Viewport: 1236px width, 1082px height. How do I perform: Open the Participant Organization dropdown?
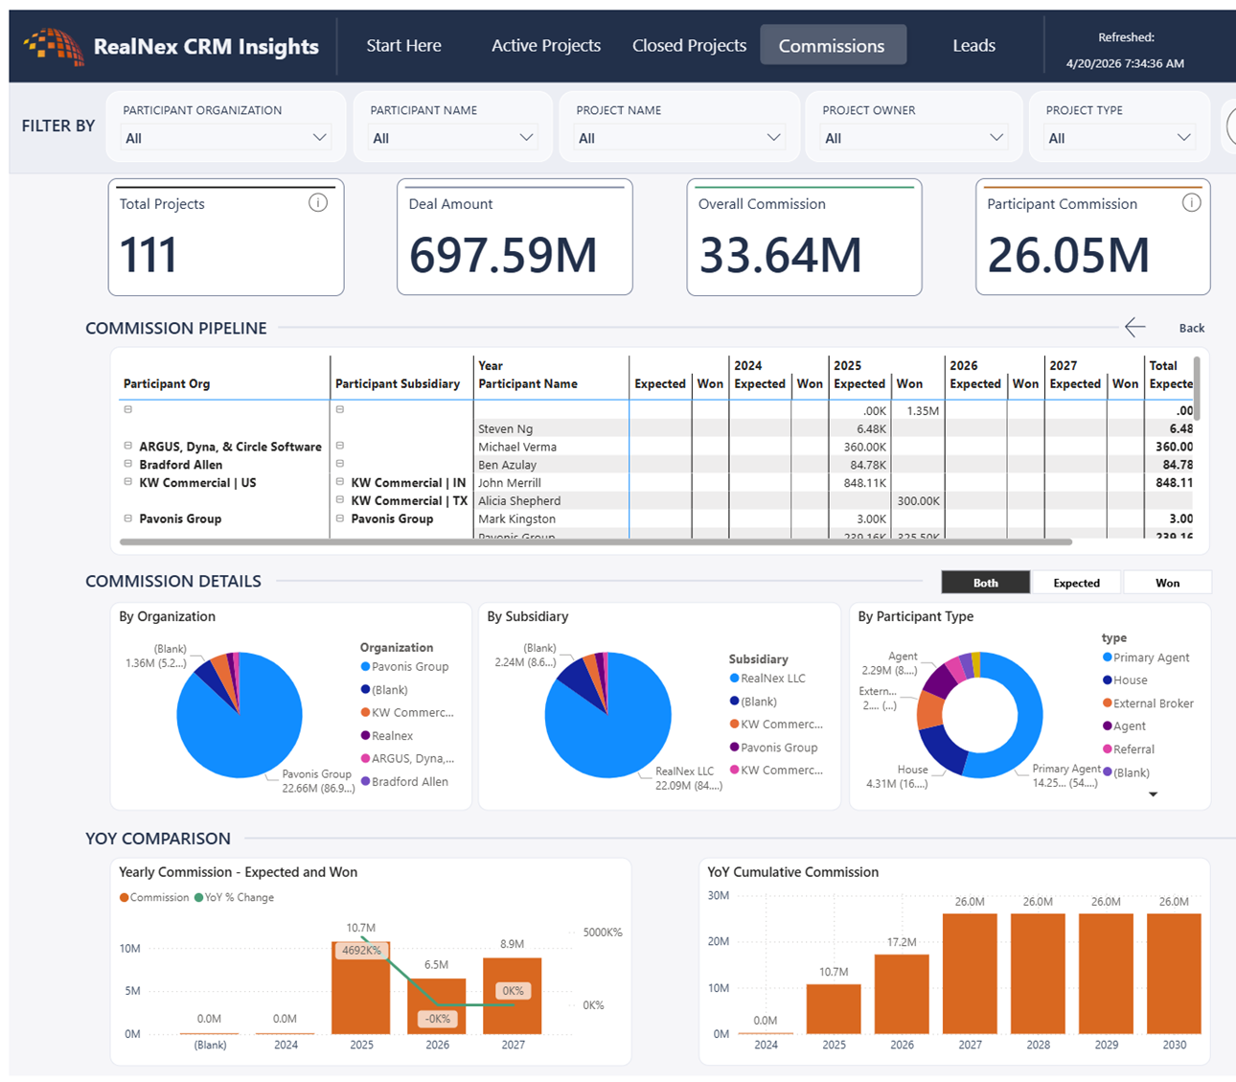[226, 138]
